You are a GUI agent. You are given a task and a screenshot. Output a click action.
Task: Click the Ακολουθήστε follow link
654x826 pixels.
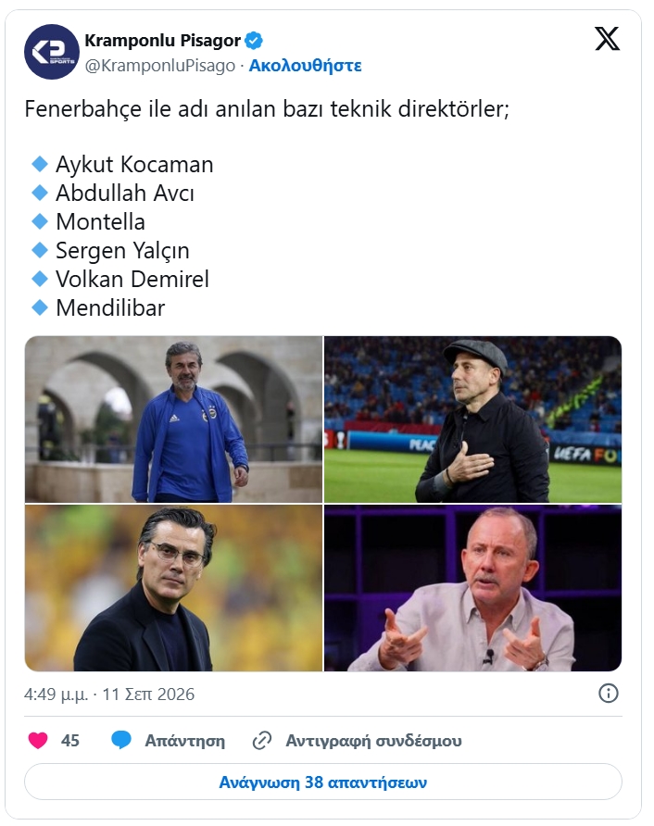[x=305, y=66]
